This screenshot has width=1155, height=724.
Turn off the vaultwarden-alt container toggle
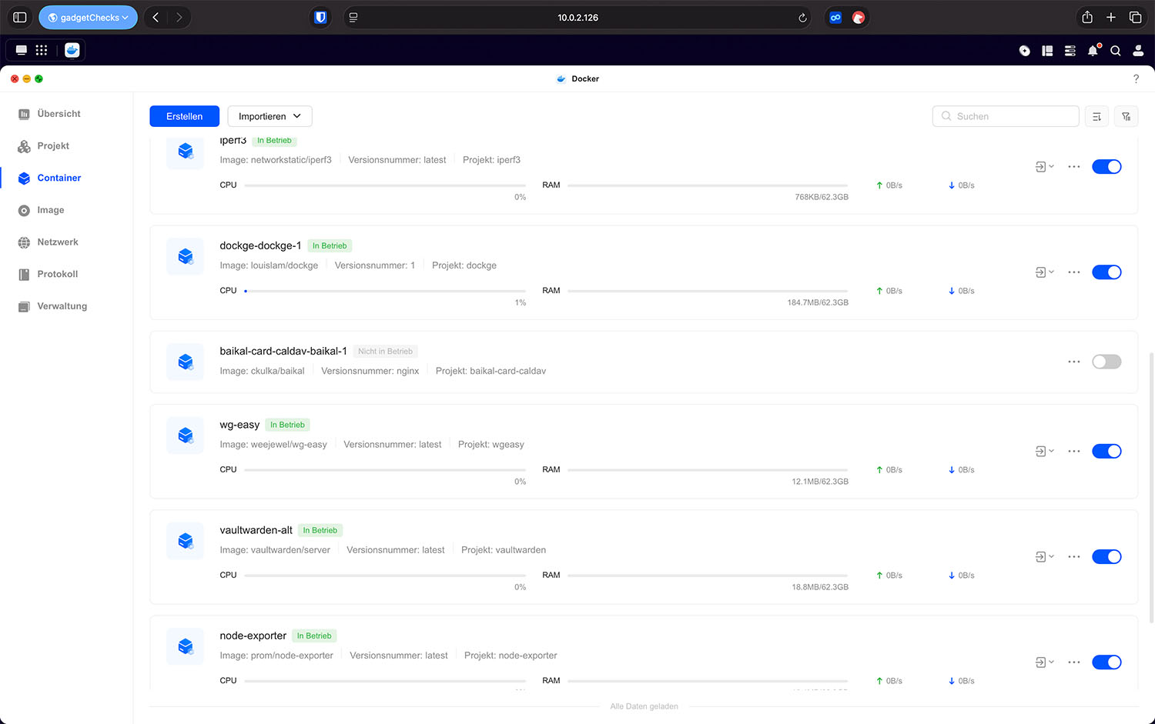pyautogui.click(x=1106, y=557)
